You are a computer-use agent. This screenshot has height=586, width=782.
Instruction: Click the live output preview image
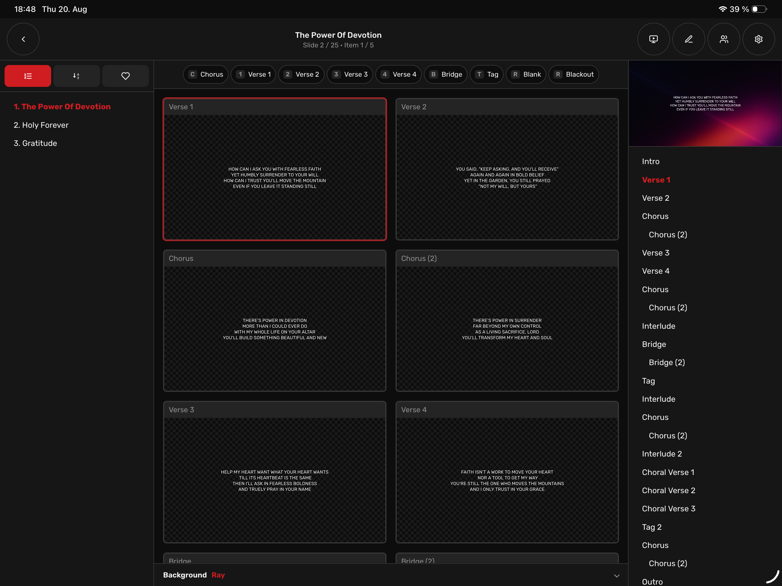pos(705,104)
